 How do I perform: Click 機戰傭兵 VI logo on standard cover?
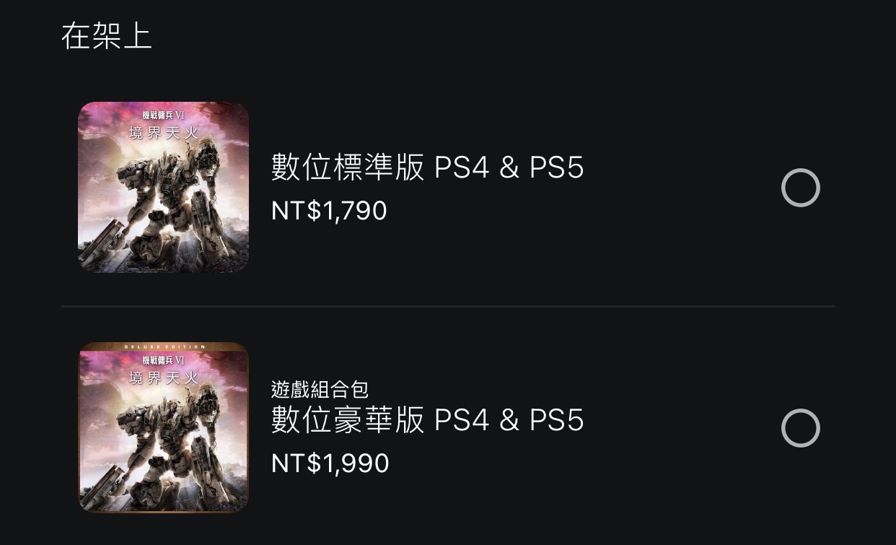click(x=164, y=115)
